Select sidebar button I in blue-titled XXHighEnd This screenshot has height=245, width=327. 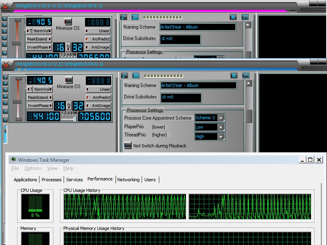pos(5,120)
